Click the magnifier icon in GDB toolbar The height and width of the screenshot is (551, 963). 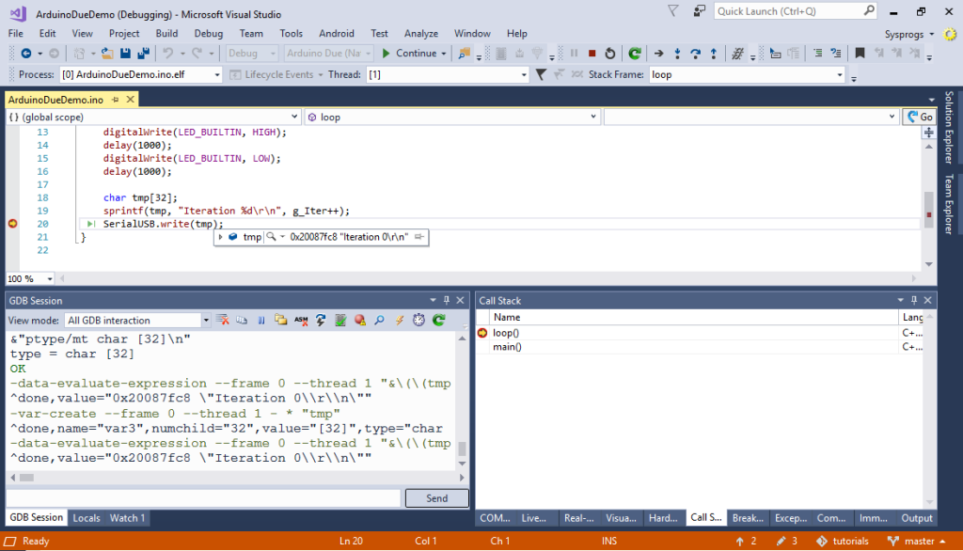pyautogui.click(x=379, y=321)
